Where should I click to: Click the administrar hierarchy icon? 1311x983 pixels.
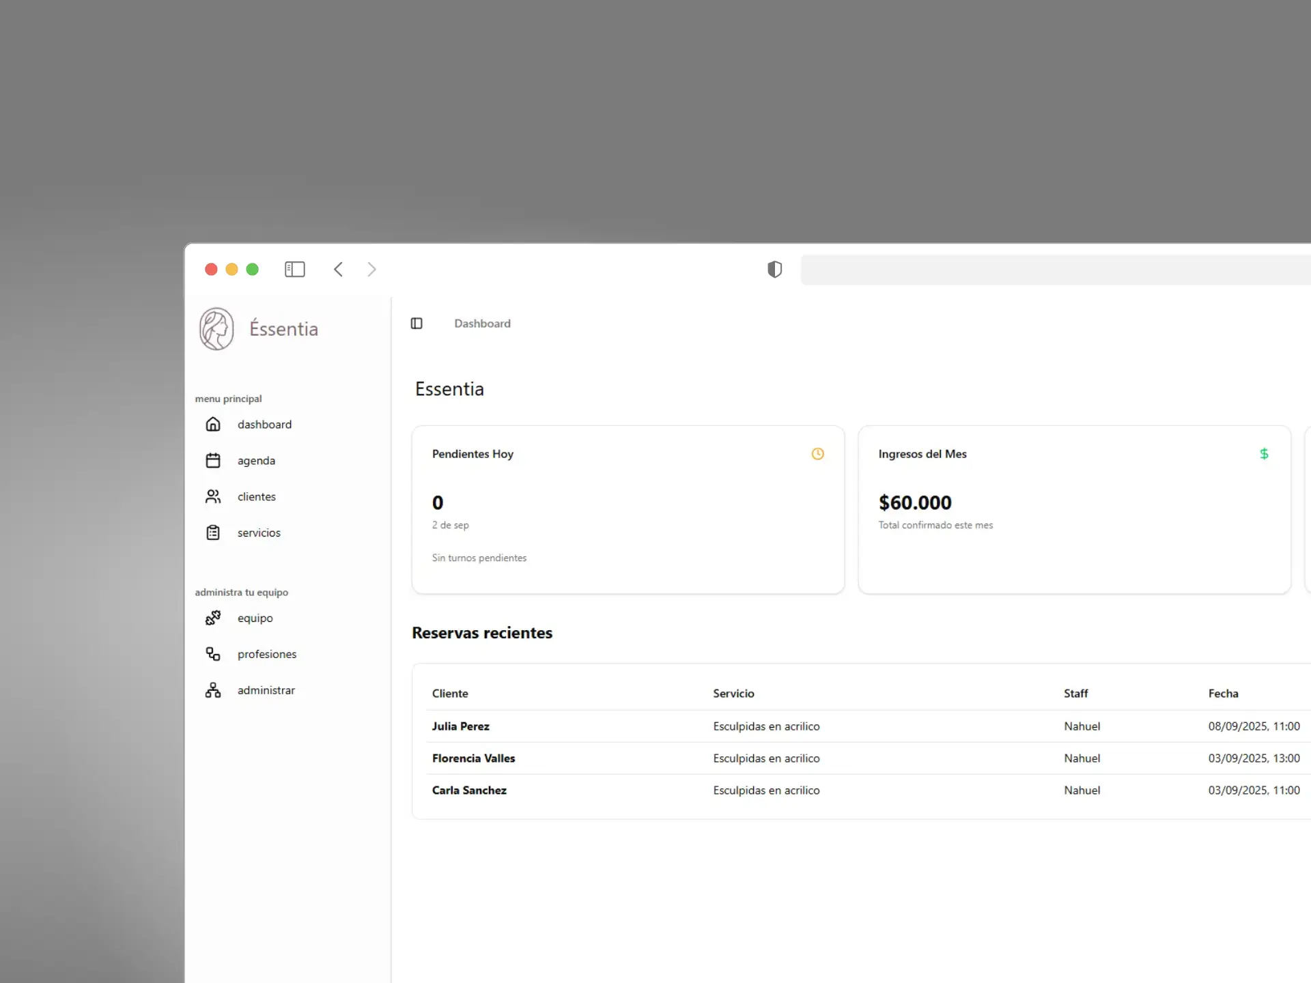[x=213, y=690]
